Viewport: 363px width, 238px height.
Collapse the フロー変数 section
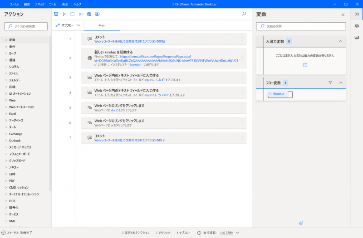point(341,83)
